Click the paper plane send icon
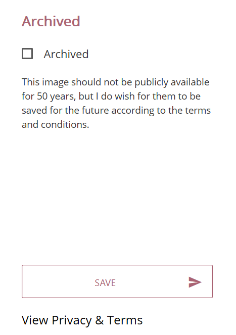 [195, 282]
